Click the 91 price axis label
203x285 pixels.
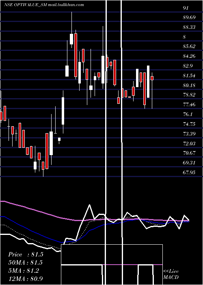[x=186, y=8]
